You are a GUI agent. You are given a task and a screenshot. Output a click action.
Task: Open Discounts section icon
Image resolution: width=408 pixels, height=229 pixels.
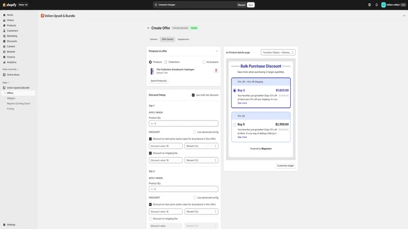click(4, 41)
